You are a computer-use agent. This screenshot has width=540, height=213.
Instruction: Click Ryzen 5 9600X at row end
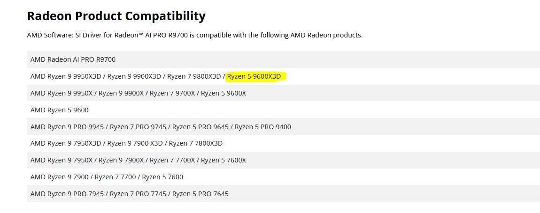point(224,93)
